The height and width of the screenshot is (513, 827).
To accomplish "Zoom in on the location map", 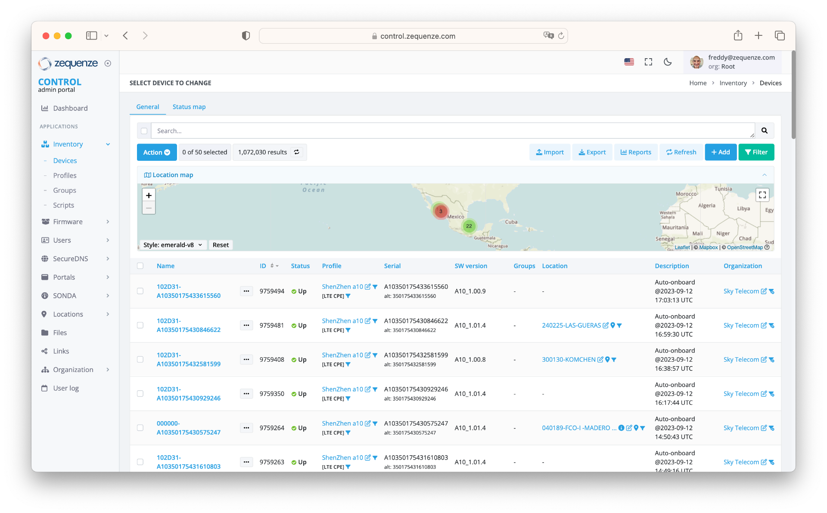I will tap(149, 195).
